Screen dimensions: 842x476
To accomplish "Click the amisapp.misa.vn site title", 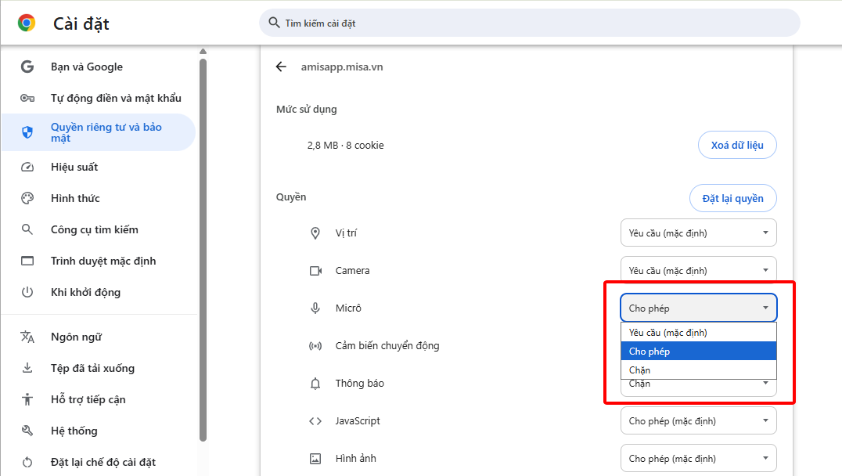I will (342, 67).
